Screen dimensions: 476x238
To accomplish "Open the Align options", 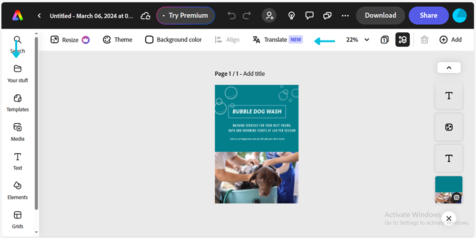I will pyautogui.click(x=227, y=40).
